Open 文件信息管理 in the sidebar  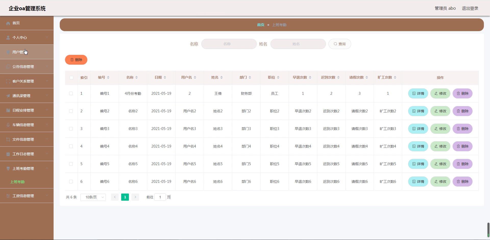(27, 139)
